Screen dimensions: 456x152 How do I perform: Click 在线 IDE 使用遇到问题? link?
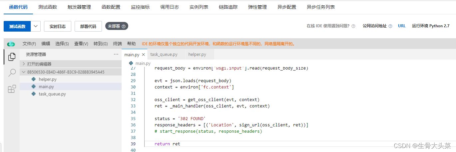tap(328, 26)
